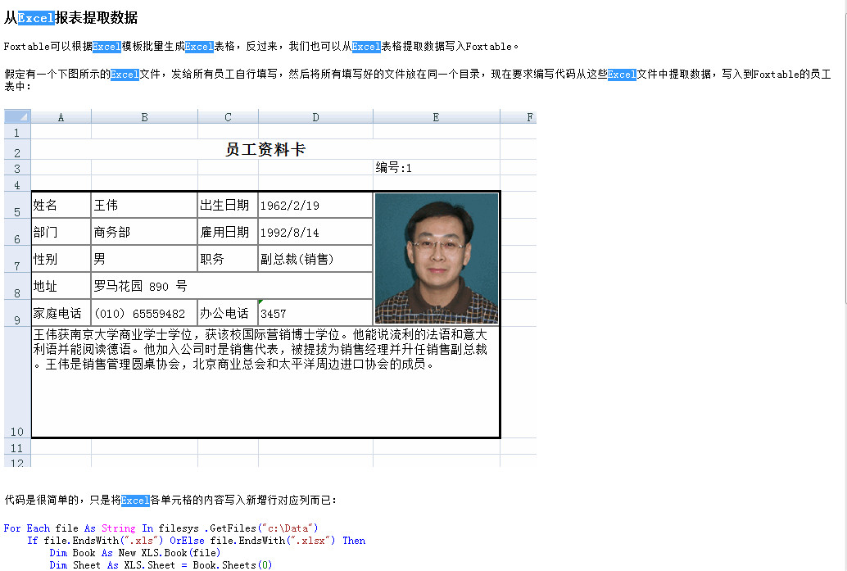Screen dimensions: 847x571
Task: Select column header B
Action: tap(144, 116)
